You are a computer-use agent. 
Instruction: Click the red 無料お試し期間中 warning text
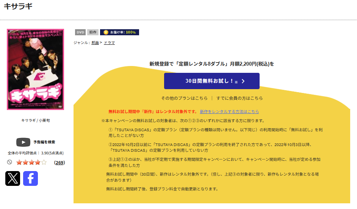pos(153,112)
